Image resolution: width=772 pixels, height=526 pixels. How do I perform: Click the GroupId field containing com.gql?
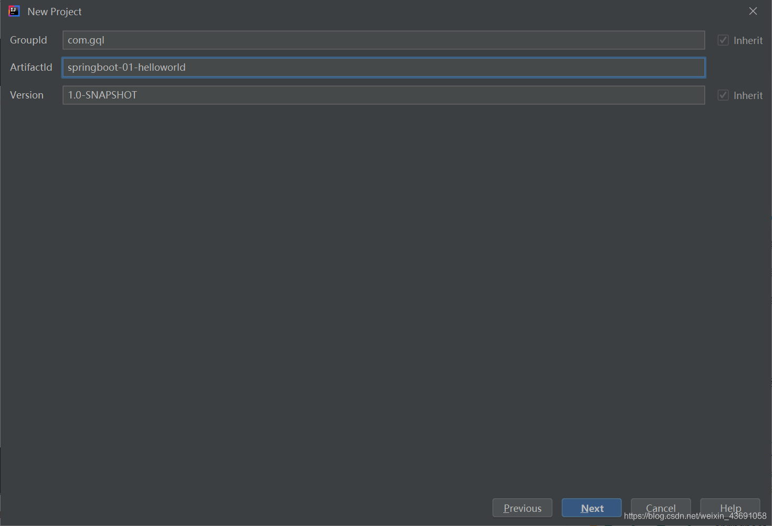pos(384,40)
